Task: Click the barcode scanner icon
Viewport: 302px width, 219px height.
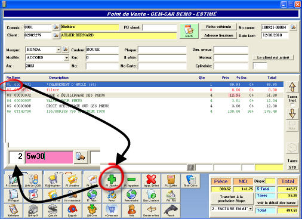Action: [x=171, y=211]
